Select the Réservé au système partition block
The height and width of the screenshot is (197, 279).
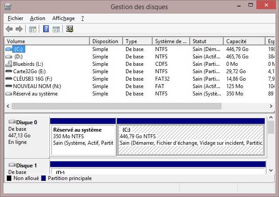click(83, 139)
